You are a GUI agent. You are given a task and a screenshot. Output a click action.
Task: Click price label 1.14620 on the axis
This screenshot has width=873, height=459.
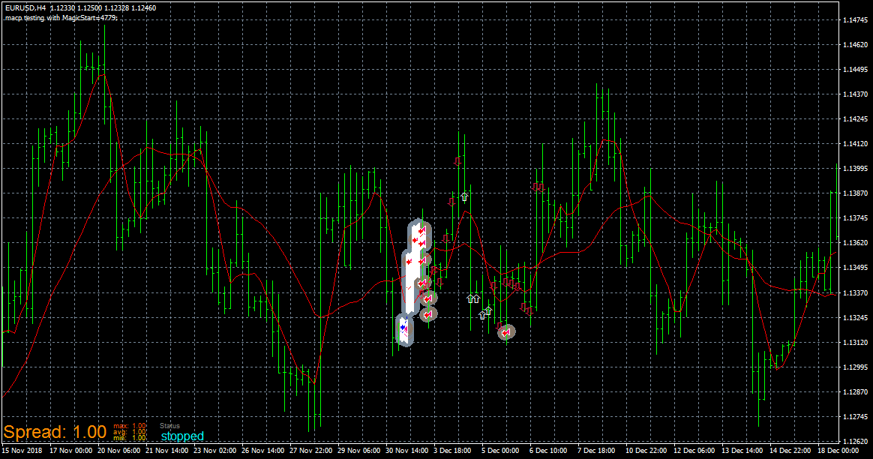(855, 44)
